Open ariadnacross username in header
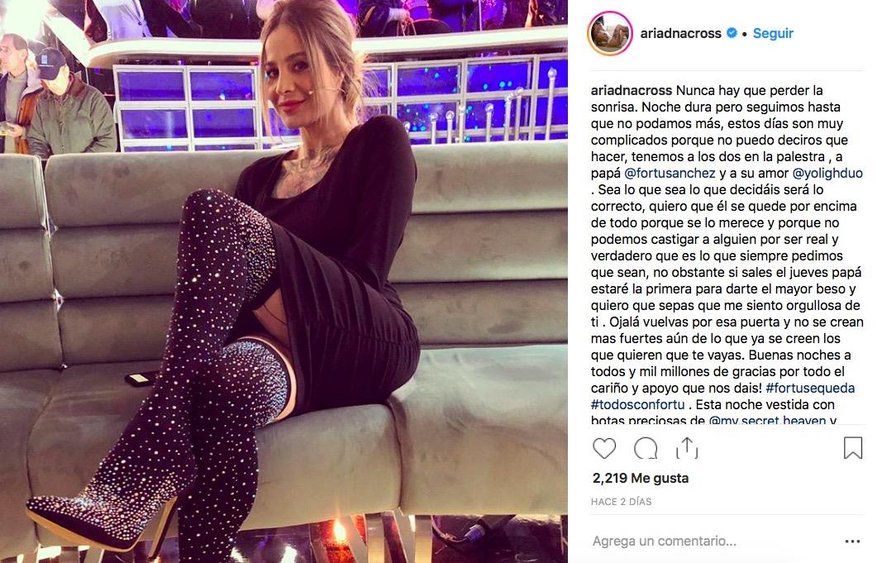882x563 pixels. [x=680, y=33]
